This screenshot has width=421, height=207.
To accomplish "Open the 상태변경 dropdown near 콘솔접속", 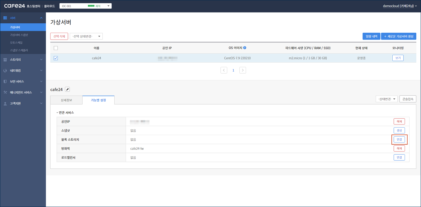I will [x=386, y=99].
